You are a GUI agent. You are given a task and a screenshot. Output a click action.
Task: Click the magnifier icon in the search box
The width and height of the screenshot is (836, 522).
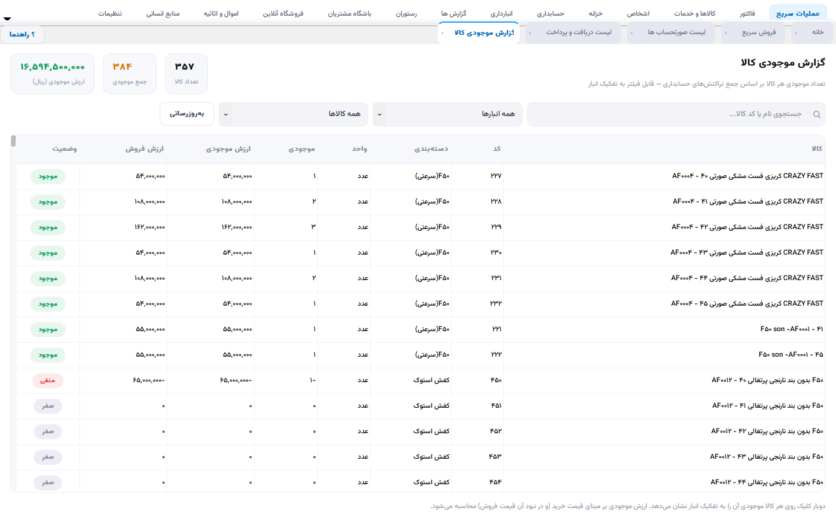pyautogui.click(x=817, y=114)
